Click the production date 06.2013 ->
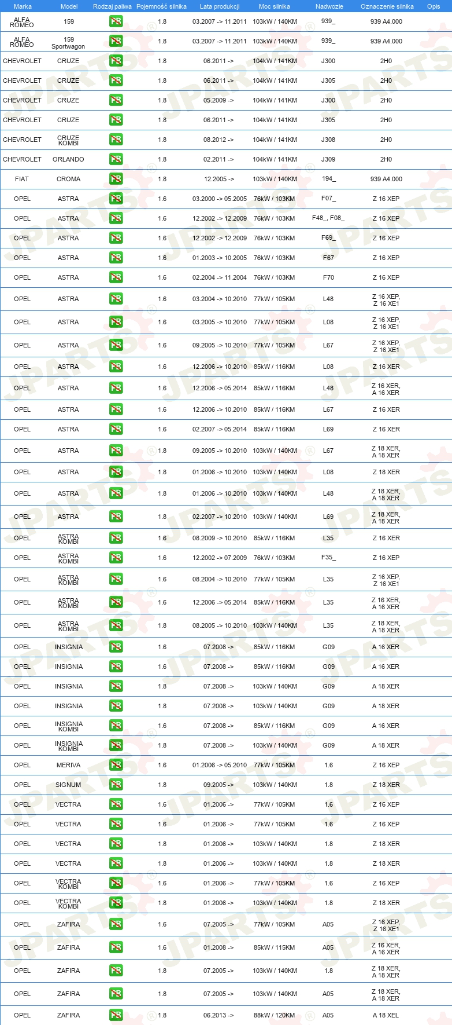Screen dimensions: 452x1025 (x=218, y=1015)
